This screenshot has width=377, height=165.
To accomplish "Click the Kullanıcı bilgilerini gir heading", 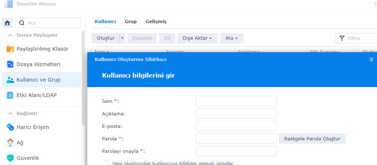I will (x=138, y=75).
